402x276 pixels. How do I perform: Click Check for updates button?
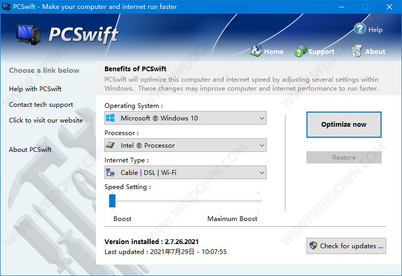pyautogui.click(x=346, y=246)
